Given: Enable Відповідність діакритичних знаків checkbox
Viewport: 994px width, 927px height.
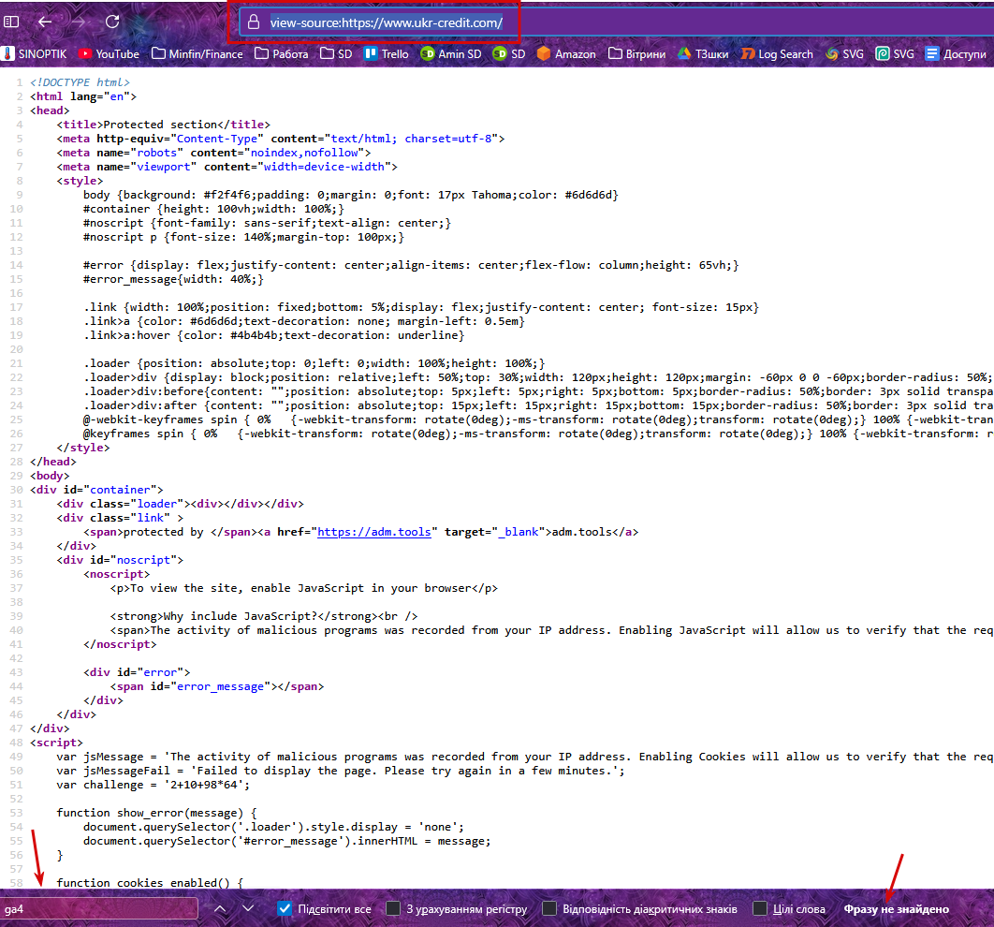Looking at the screenshot, I should pyautogui.click(x=549, y=908).
